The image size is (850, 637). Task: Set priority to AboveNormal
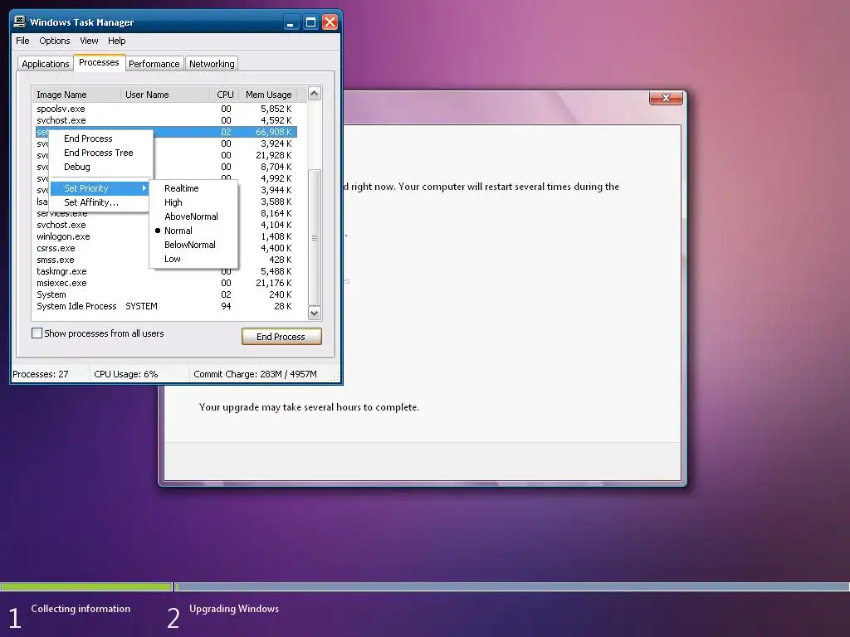tap(193, 216)
